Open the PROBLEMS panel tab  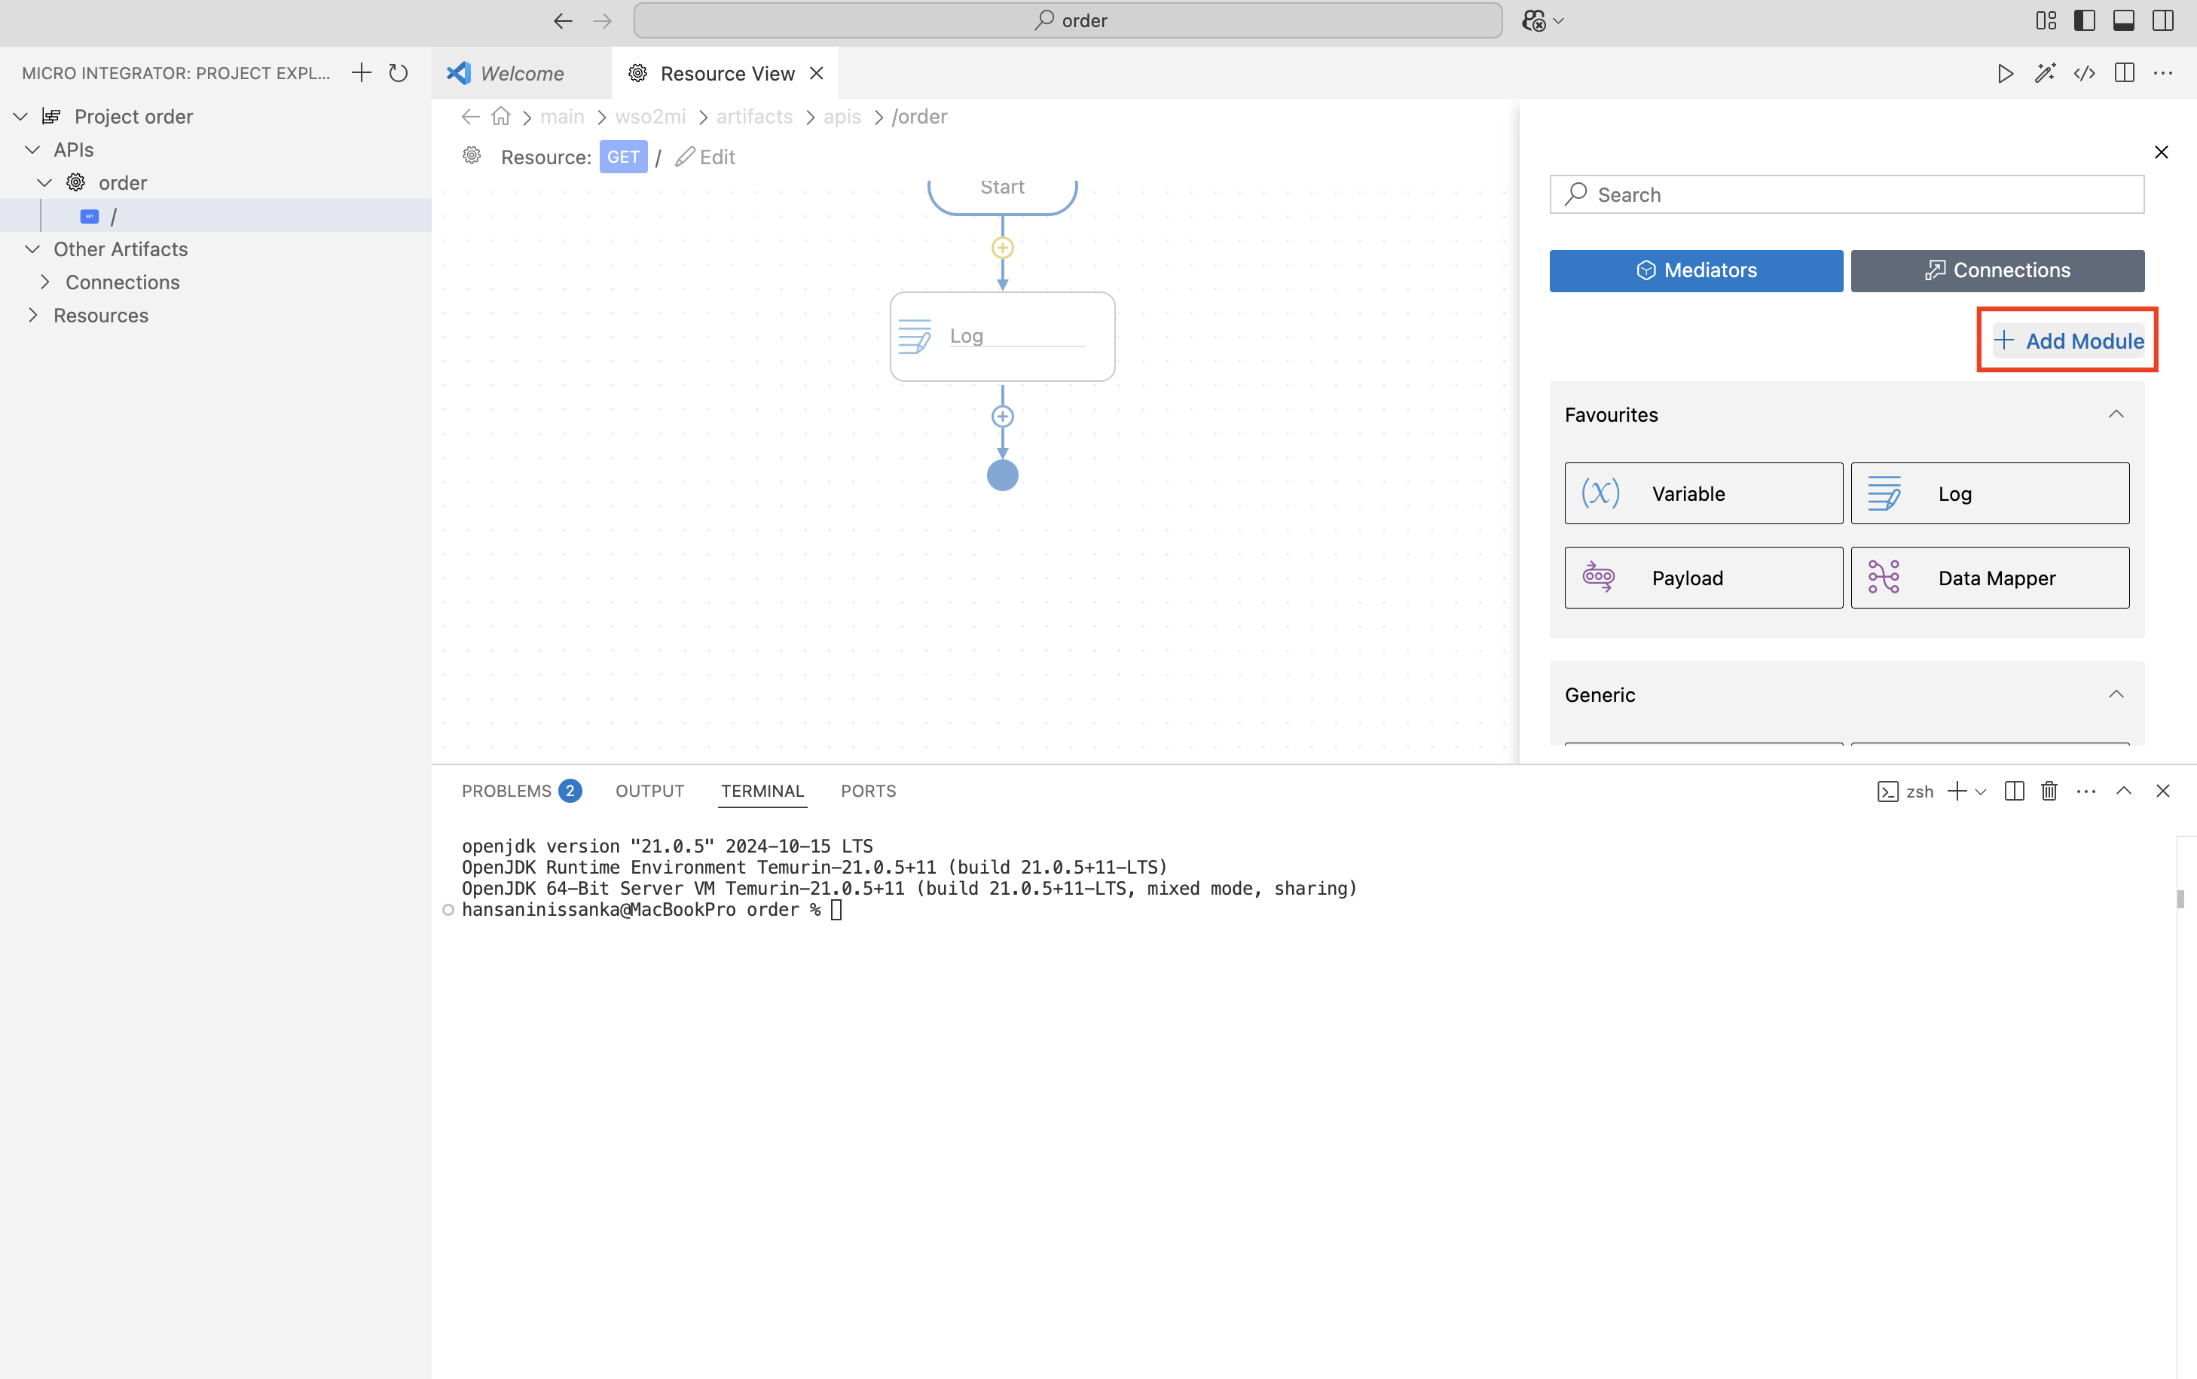[x=521, y=791]
